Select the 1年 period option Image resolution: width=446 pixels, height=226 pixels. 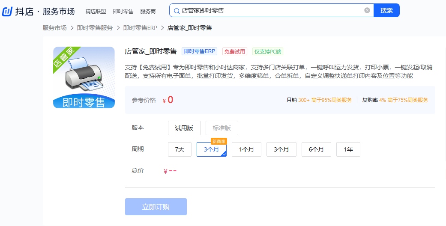(x=348, y=149)
